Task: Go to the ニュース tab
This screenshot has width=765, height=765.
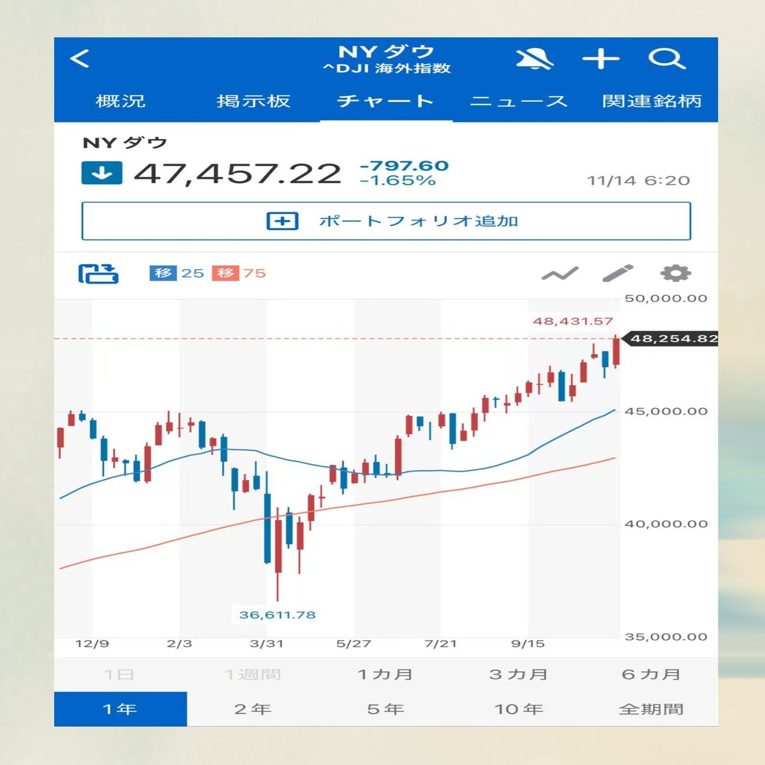Action: (518, 101)
